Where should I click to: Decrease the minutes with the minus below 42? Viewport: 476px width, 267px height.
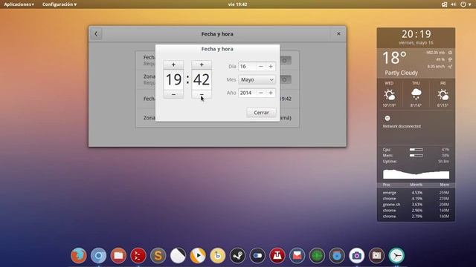tap(202, 94)
